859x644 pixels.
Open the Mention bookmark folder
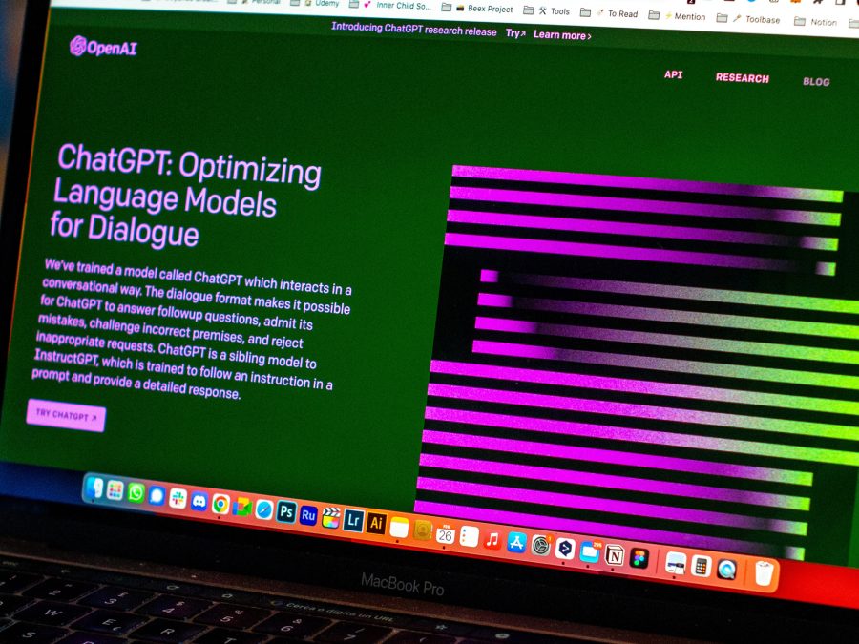[677, 16]
